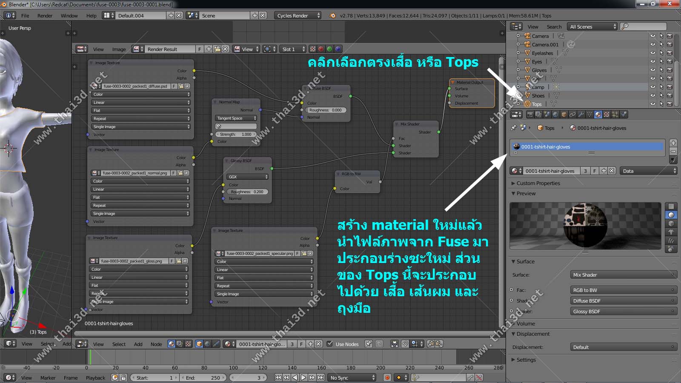681x383 pixels.
Task: Toggle renderability of Camera.001
Action: pos(670,44)
